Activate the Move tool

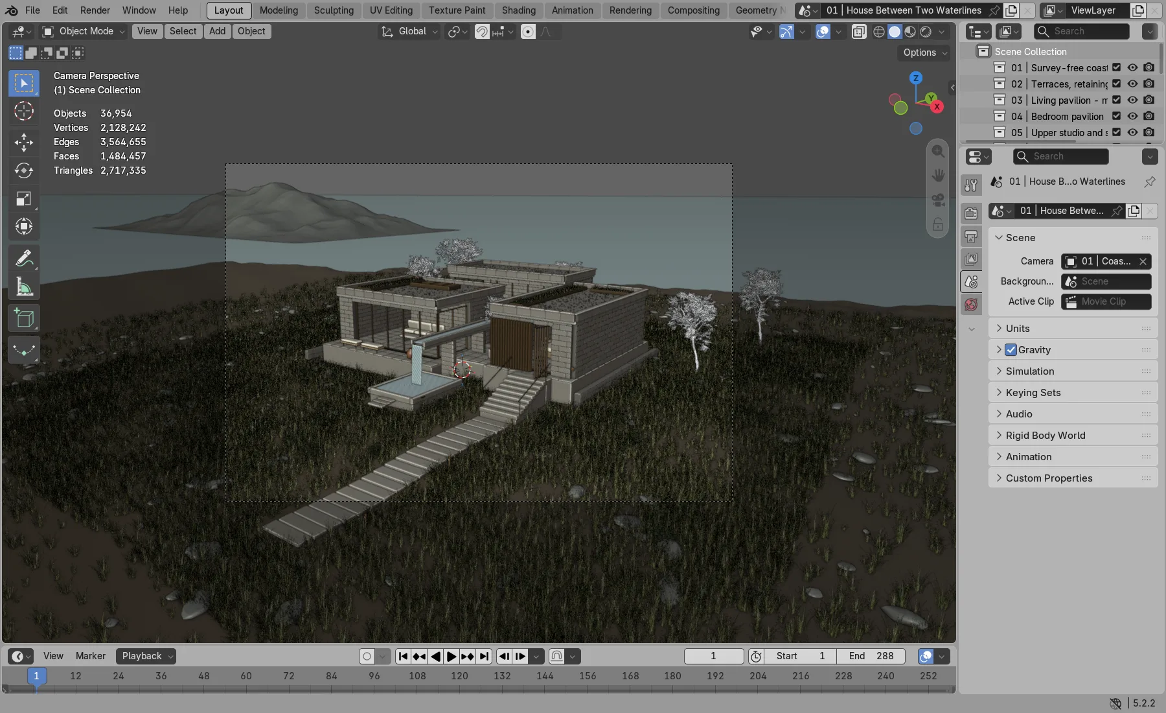[24, 142]
